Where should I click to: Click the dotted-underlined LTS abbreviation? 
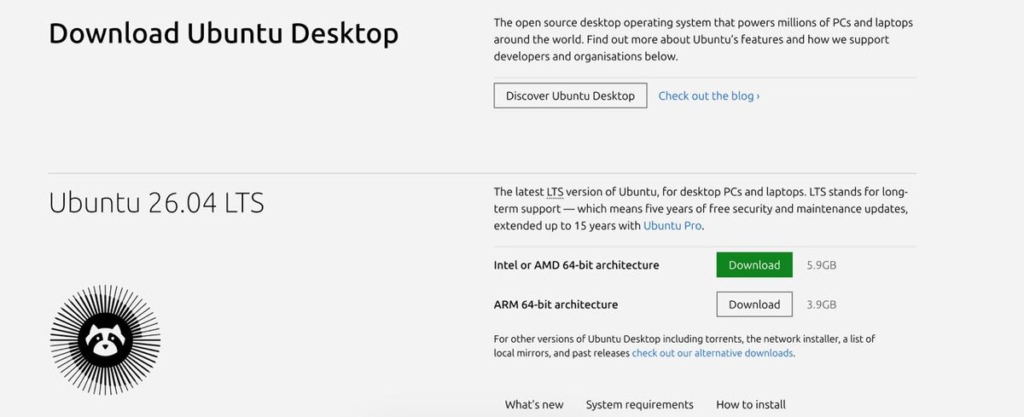pyautogui.click(x=555, y=192)
